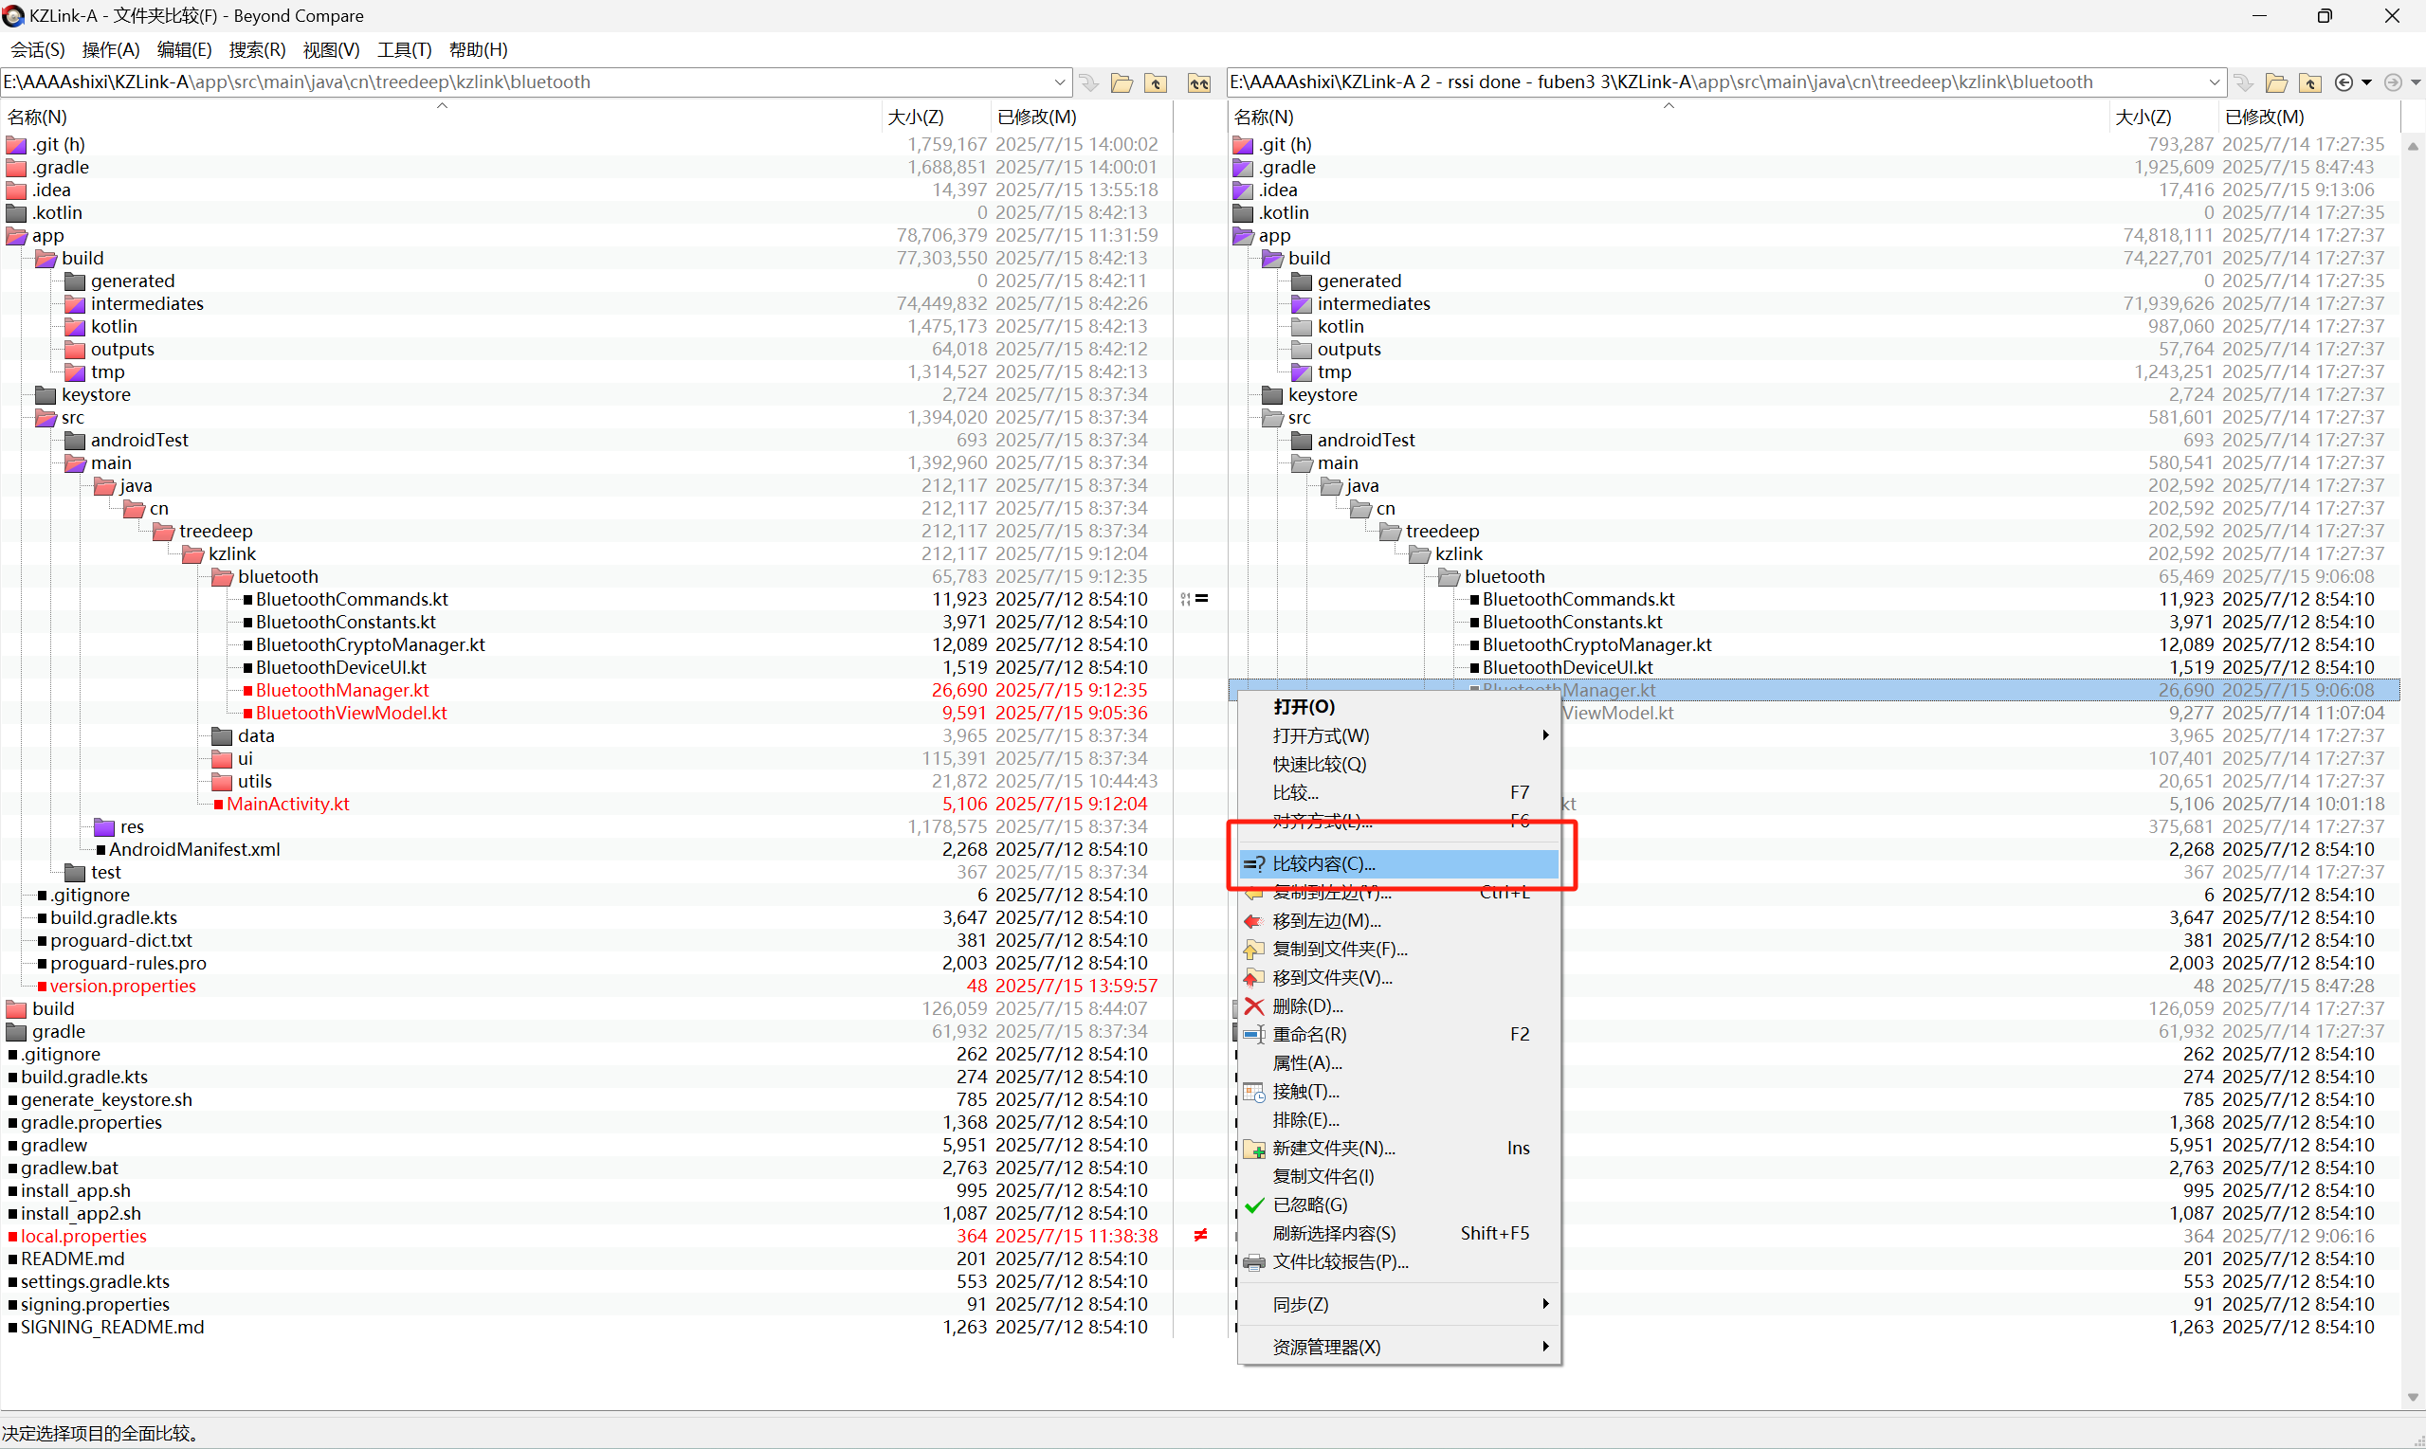Select left MainActivity.kt file row

(586, 804)
